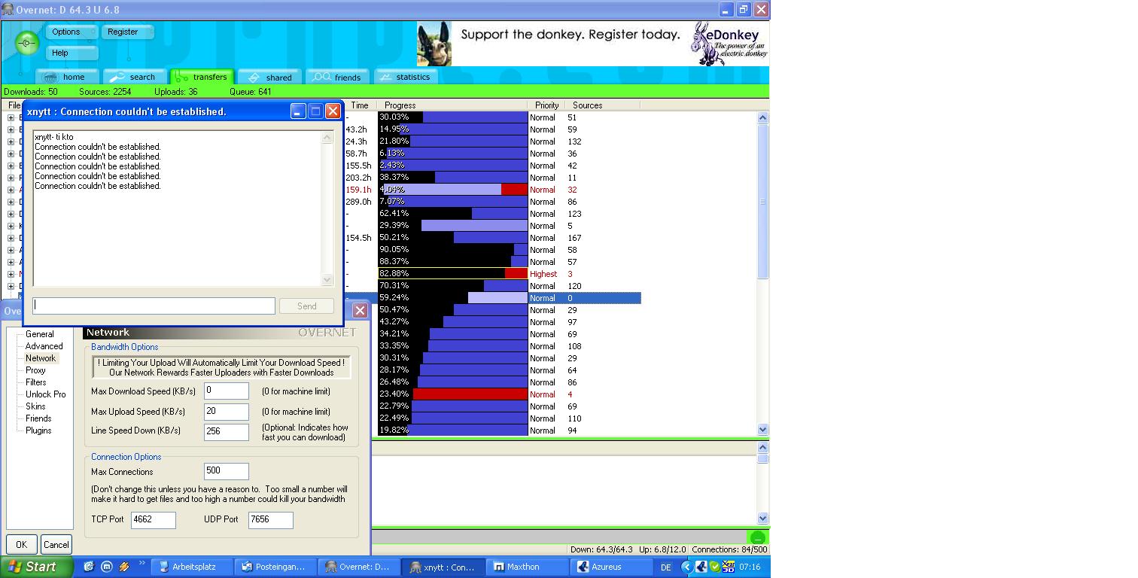Screen dimensions: 1138x578
Task: Click the 90.05% progress bar
Action: click(453, 250)
